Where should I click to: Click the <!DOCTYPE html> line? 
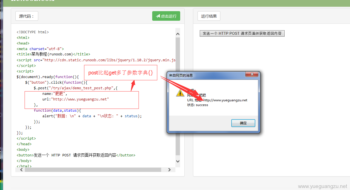point(33,32)
